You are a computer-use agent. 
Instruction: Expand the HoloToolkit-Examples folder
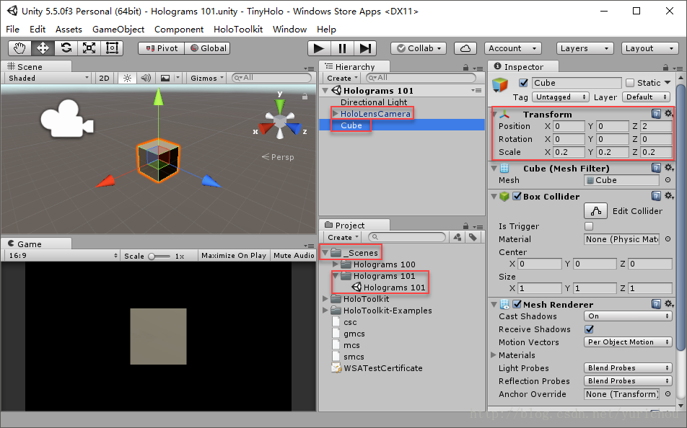pos(325,311)
